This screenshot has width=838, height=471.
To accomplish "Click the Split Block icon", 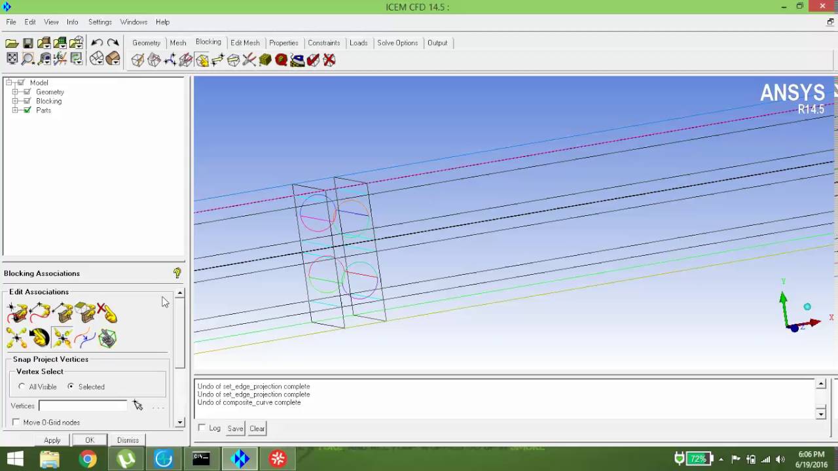I will click(x=154, y=60).
